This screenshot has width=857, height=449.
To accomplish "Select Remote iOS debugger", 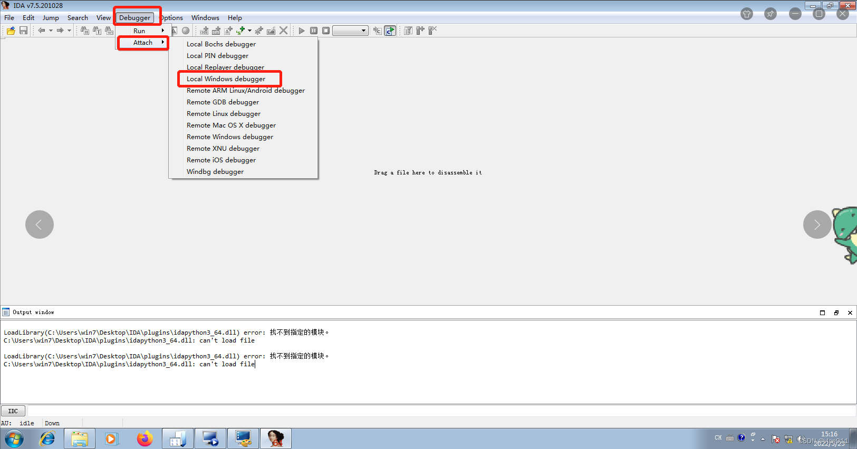I will pyautogui.click(x=243, y=160).
